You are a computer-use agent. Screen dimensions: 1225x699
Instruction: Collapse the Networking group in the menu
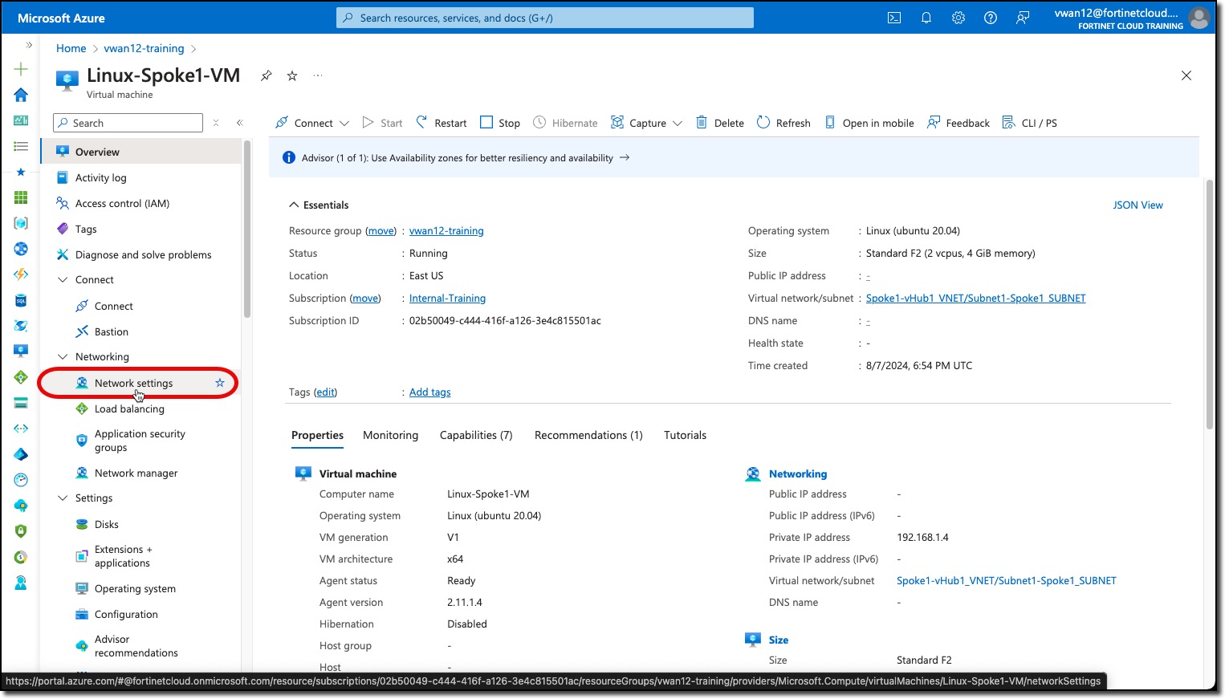63,356
